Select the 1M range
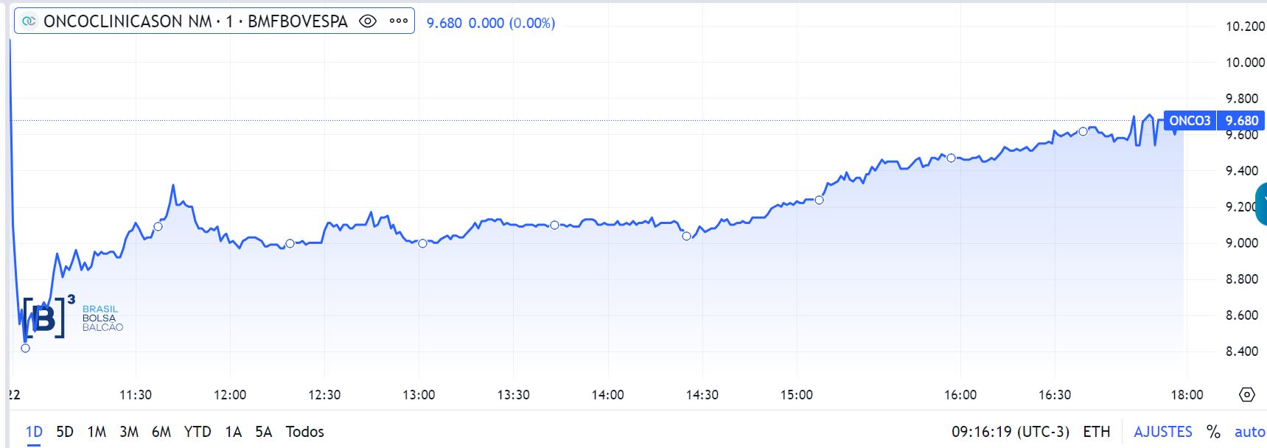The image size is (1267, 448). (97, 432)
